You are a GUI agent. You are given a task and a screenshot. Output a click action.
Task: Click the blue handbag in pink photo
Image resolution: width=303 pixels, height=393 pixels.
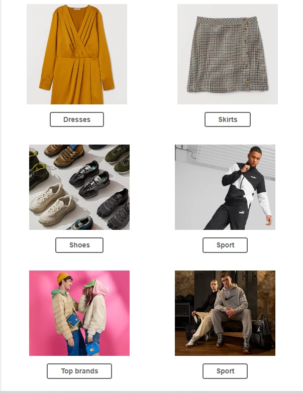click(x=92, y=349)
